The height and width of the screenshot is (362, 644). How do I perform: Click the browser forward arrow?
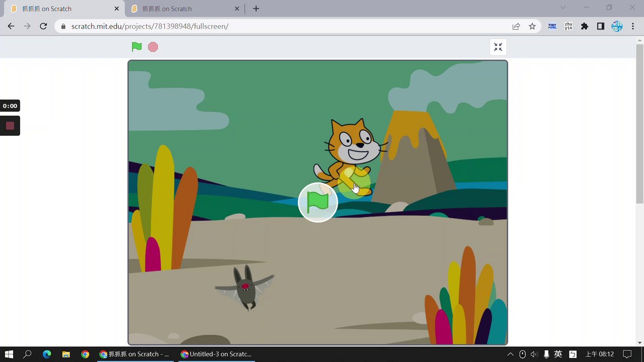click(x=27, y=26)
